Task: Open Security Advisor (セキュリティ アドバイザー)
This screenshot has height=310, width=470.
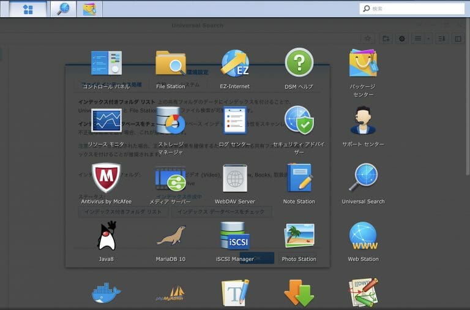Action: pos(299,120)
